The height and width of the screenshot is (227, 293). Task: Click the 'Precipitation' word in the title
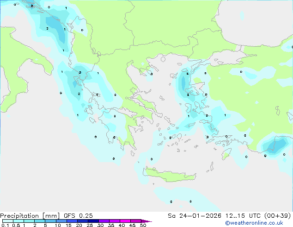point(19,216)
